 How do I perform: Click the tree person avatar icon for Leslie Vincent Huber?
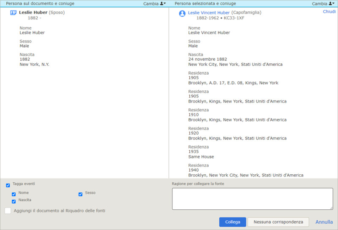182,14
